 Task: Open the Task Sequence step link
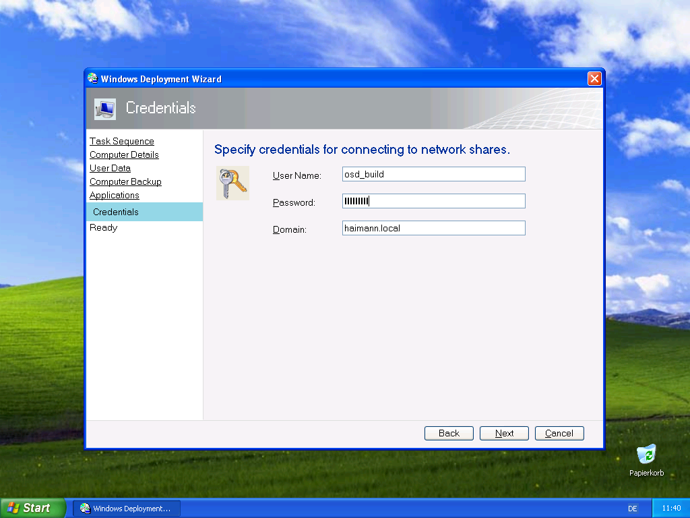(122, 141)
